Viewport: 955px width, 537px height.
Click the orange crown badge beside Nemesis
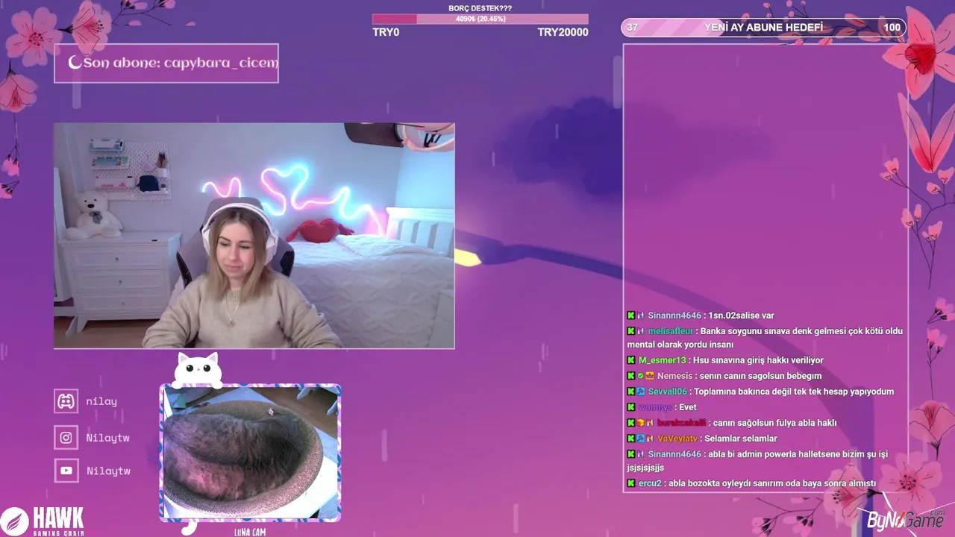pos(650,376)
